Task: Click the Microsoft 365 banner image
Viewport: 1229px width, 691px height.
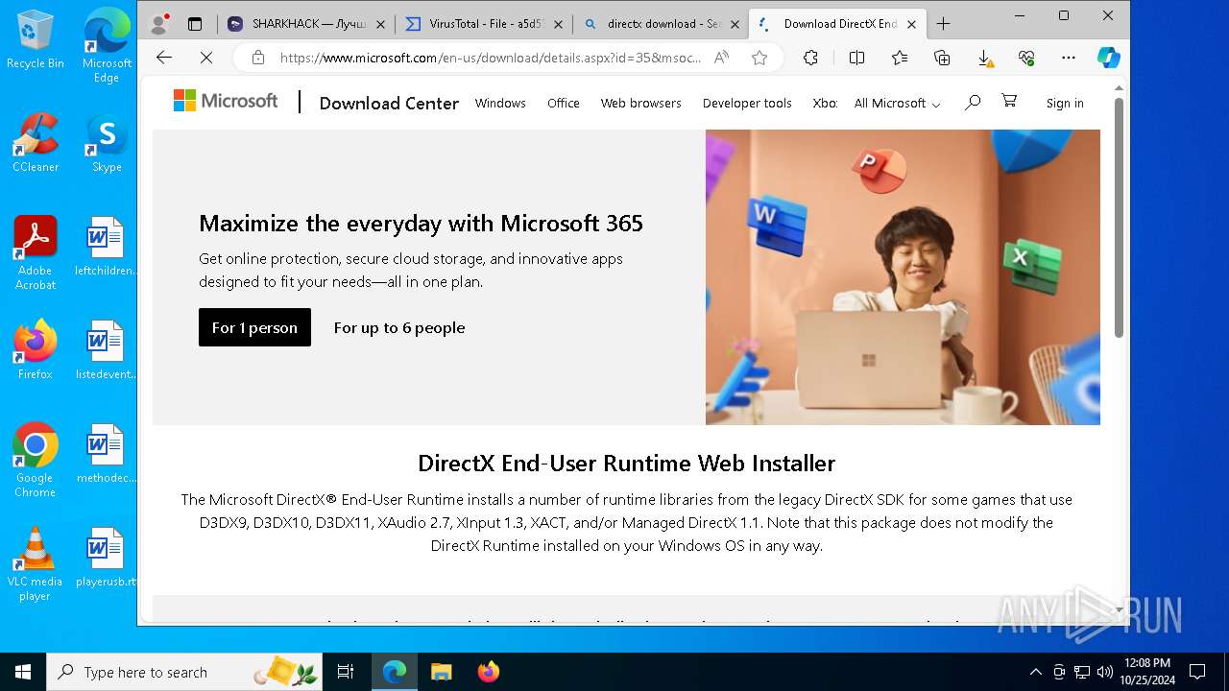Action: [x=903, y=277]
